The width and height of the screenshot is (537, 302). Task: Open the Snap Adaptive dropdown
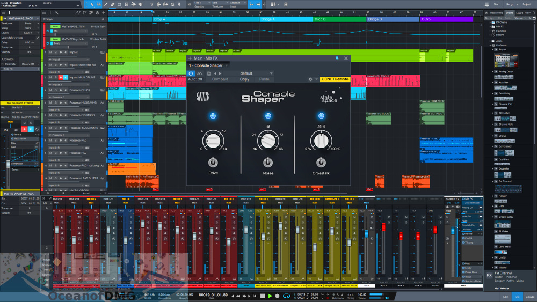237,3
